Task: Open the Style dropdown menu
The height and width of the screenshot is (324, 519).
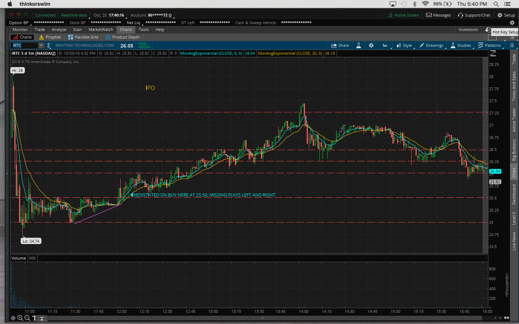Action: pyautogui.click(x=404, y=45)
